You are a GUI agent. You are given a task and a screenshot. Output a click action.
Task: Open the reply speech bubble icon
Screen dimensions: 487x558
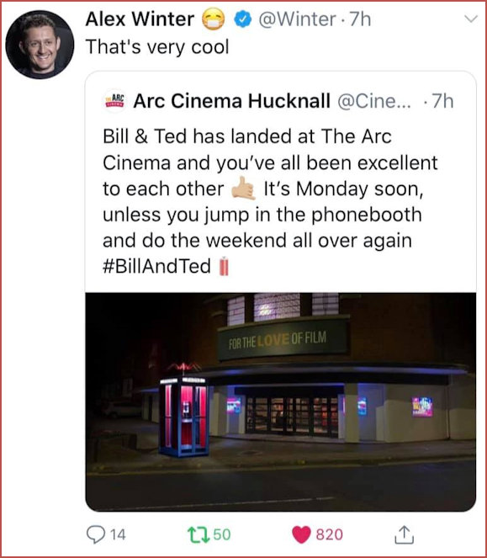click(96, 534)
